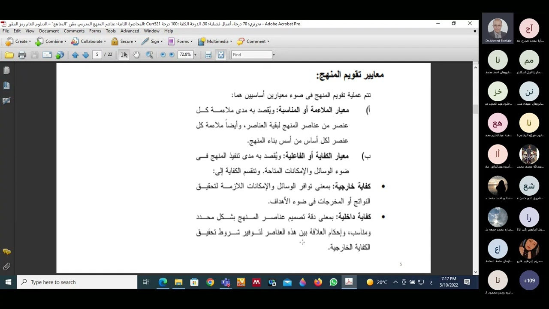This screenshot has height=309, width=549.
Task: Expand the Secure task menu
Action: point(124,41)
